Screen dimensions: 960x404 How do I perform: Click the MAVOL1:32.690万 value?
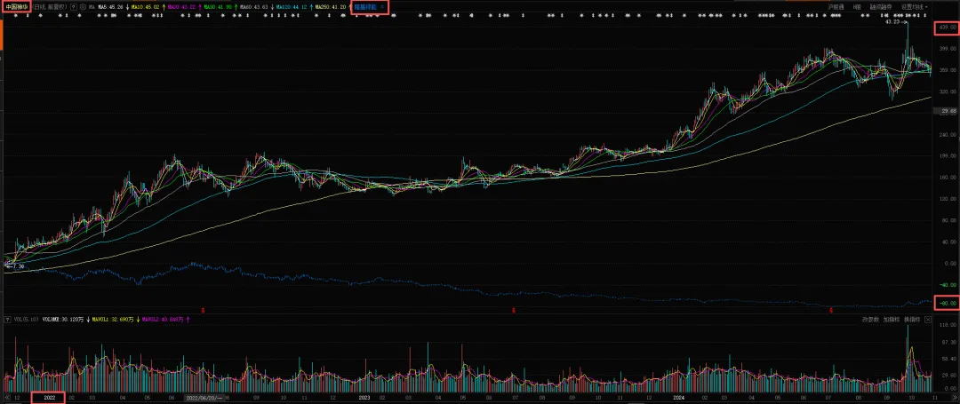tap(112, 319)
